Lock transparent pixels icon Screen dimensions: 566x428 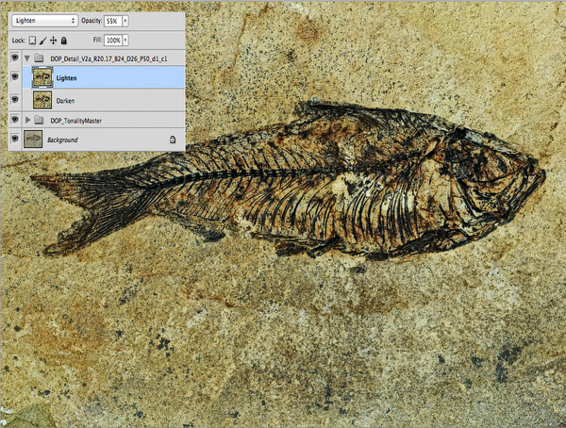point(31,41)
